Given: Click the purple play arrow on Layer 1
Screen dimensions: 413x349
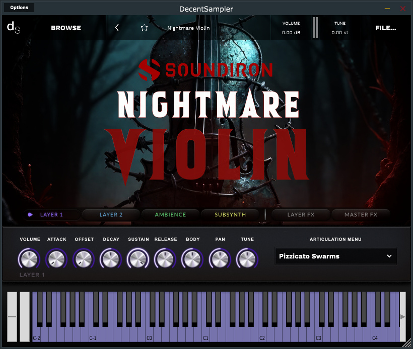Looking at the screenshot, I should [x=30, y=215].
